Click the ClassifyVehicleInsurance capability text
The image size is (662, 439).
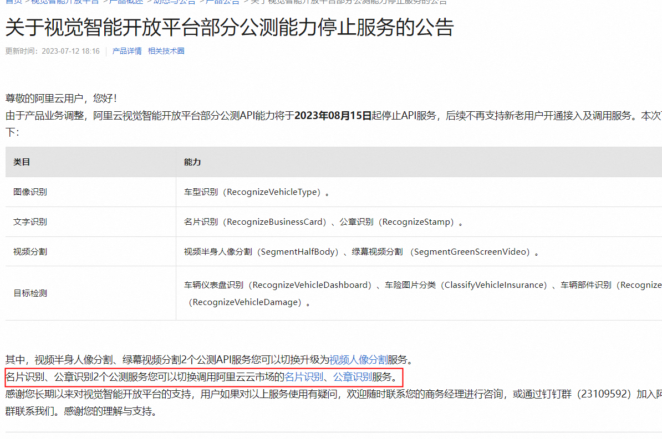pyautogui.click(x=493, y=285)
